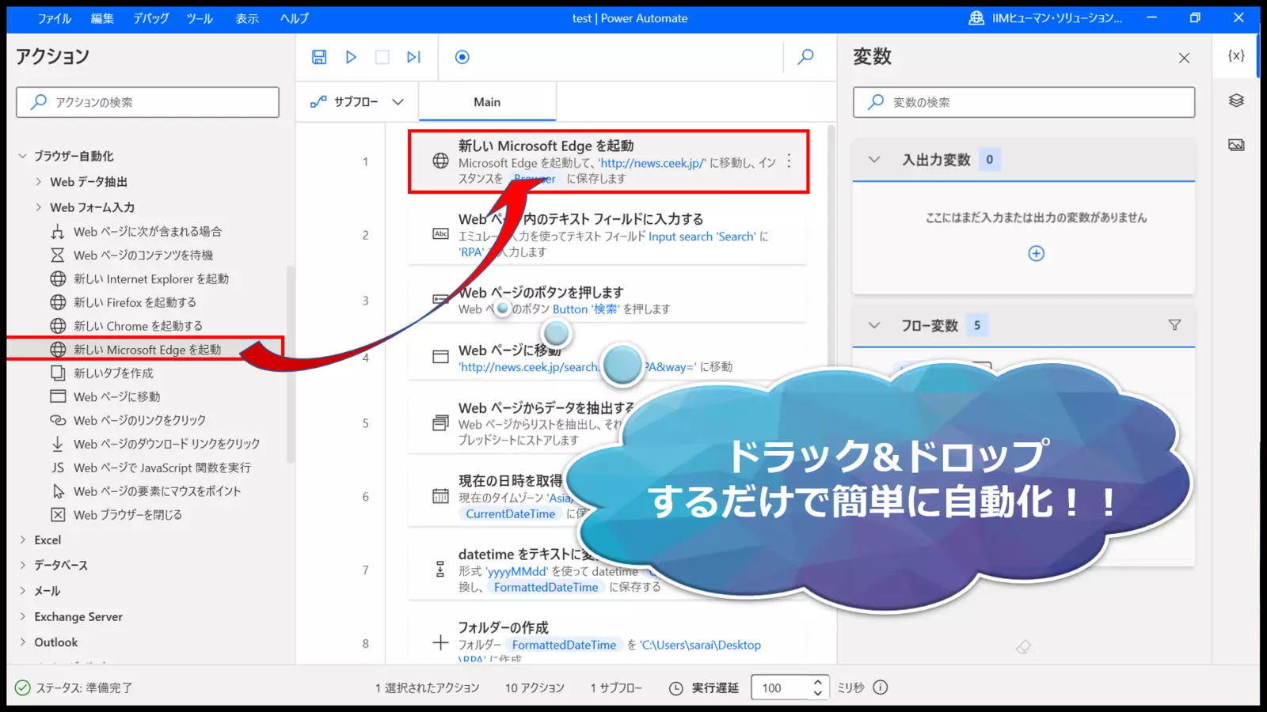Start the web recorder icon
The width and height of the screenshot is (1267, 712).
pyautogui.click(x=462, y=57)
